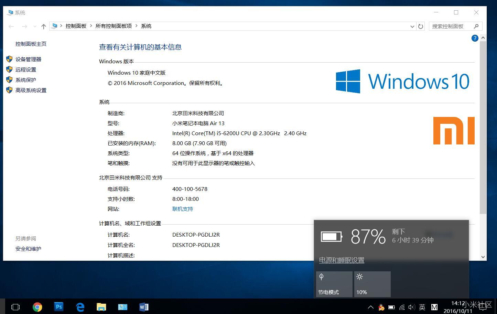Toggle 节电模式 battery saver tile
This screenshot has height=314, width=497.
334,284
